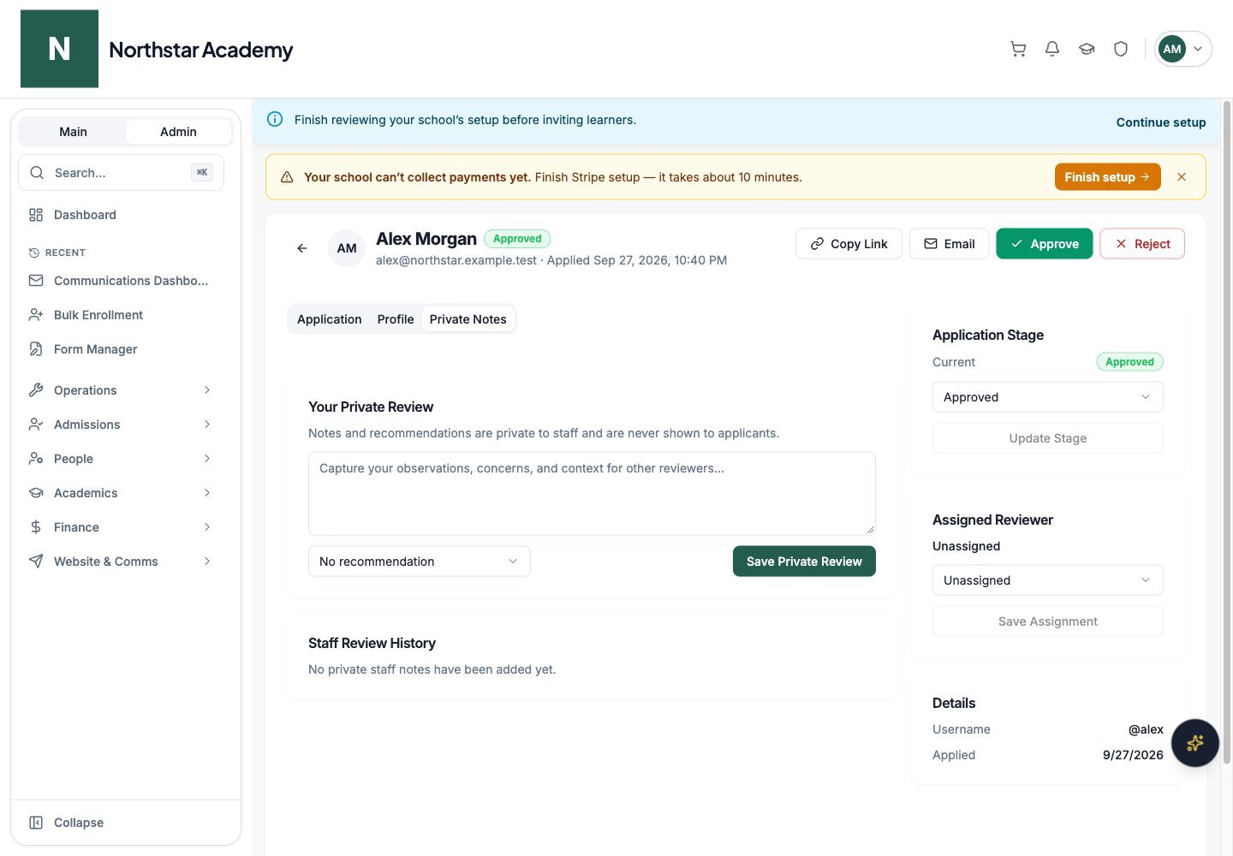
Task: Dismiss the Stripe payment warning banner
Action: (x=1182, y=177)
